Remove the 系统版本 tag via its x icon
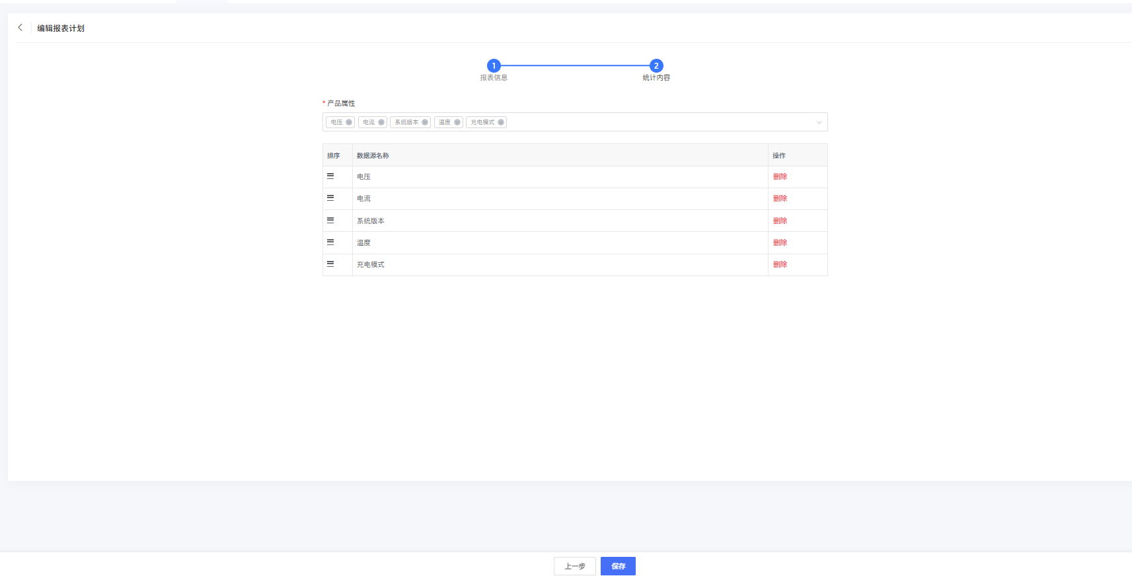 (425, 122)
